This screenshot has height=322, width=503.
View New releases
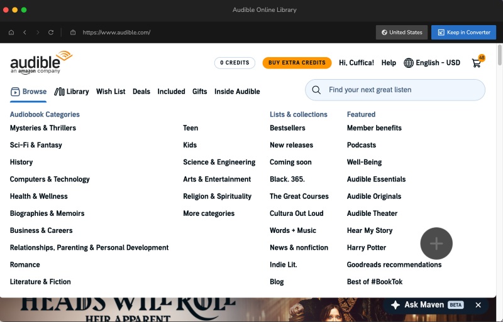291,145
